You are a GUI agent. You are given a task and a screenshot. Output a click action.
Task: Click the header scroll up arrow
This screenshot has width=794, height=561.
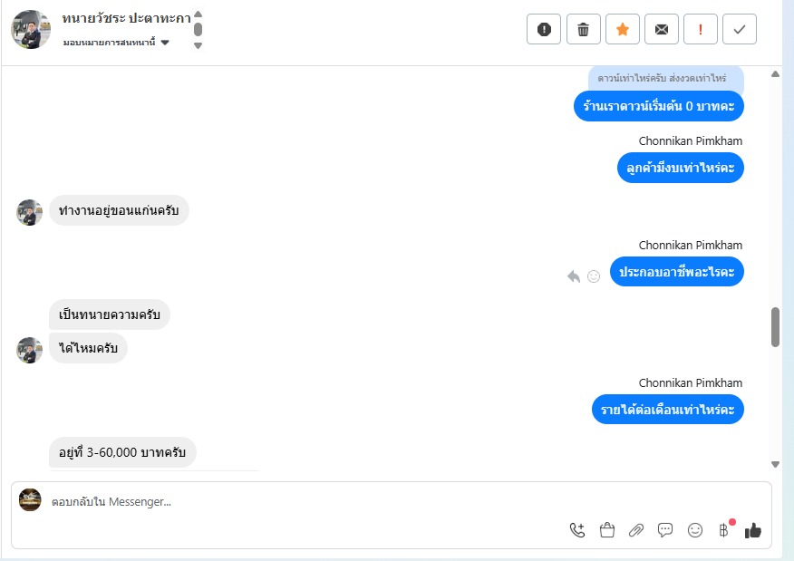198,15
